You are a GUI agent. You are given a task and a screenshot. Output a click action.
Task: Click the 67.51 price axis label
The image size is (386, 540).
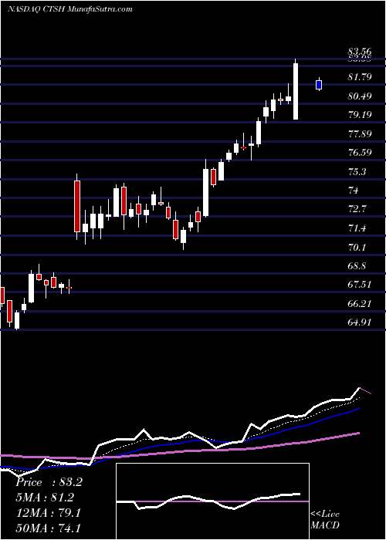click(360, 285)
